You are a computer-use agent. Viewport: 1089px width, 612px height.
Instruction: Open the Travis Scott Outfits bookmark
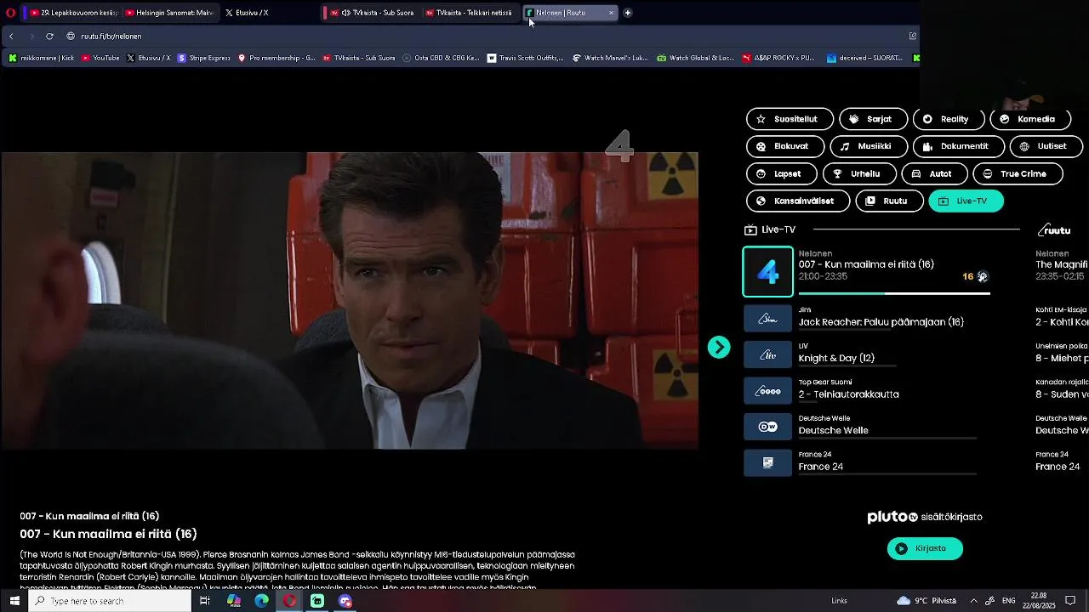tap(526, 58)
